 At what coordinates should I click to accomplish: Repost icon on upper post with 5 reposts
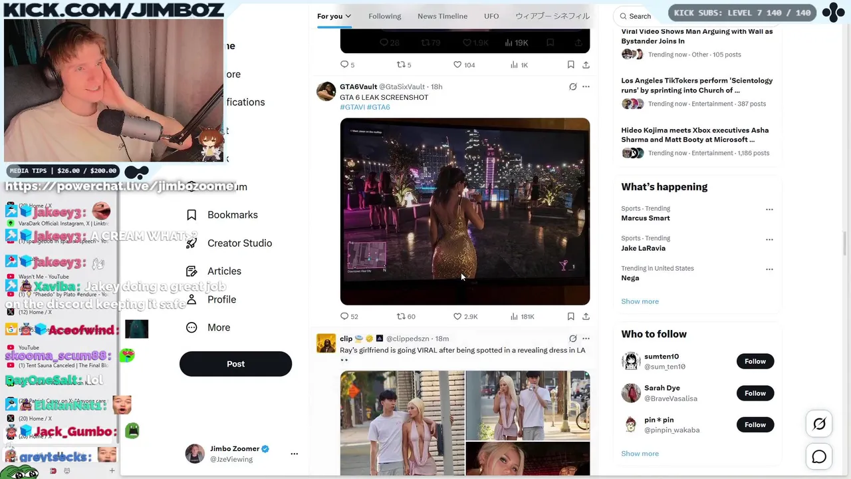click(404, 65)
